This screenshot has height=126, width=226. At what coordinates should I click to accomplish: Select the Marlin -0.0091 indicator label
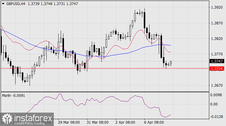tap(13, 96)
